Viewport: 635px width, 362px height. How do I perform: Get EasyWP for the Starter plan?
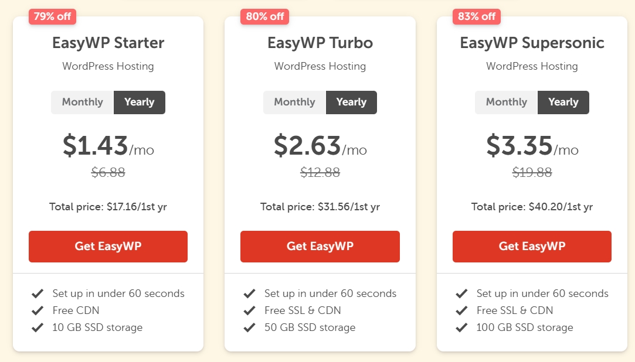coord(108,247)
